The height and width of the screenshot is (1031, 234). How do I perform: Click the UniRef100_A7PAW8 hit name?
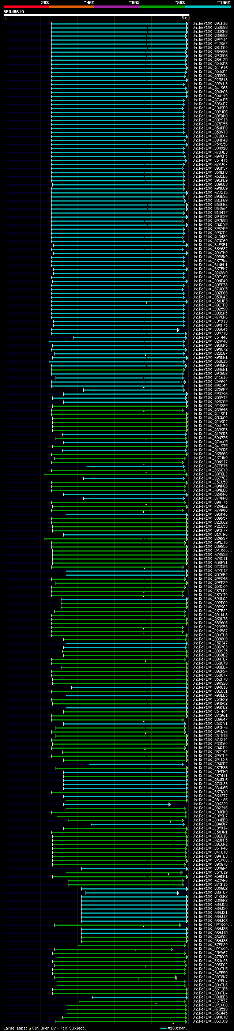click(x=210, y=510)
